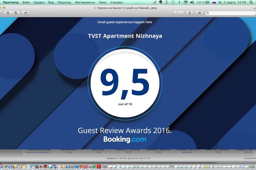The width and height of the screenshot is (256, 170).
Task: Select the Finder item sized "19 КБ"
Action: point(218,152)
